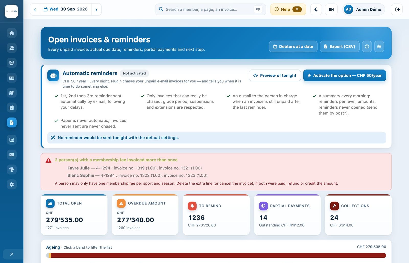
Task: Open the trophy sidebar icon
Action: tap(12, 169)
